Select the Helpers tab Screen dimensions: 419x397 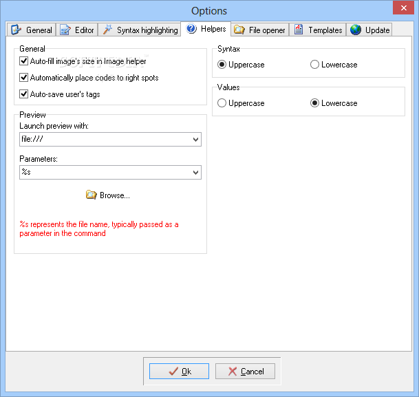tap(206, 29)
